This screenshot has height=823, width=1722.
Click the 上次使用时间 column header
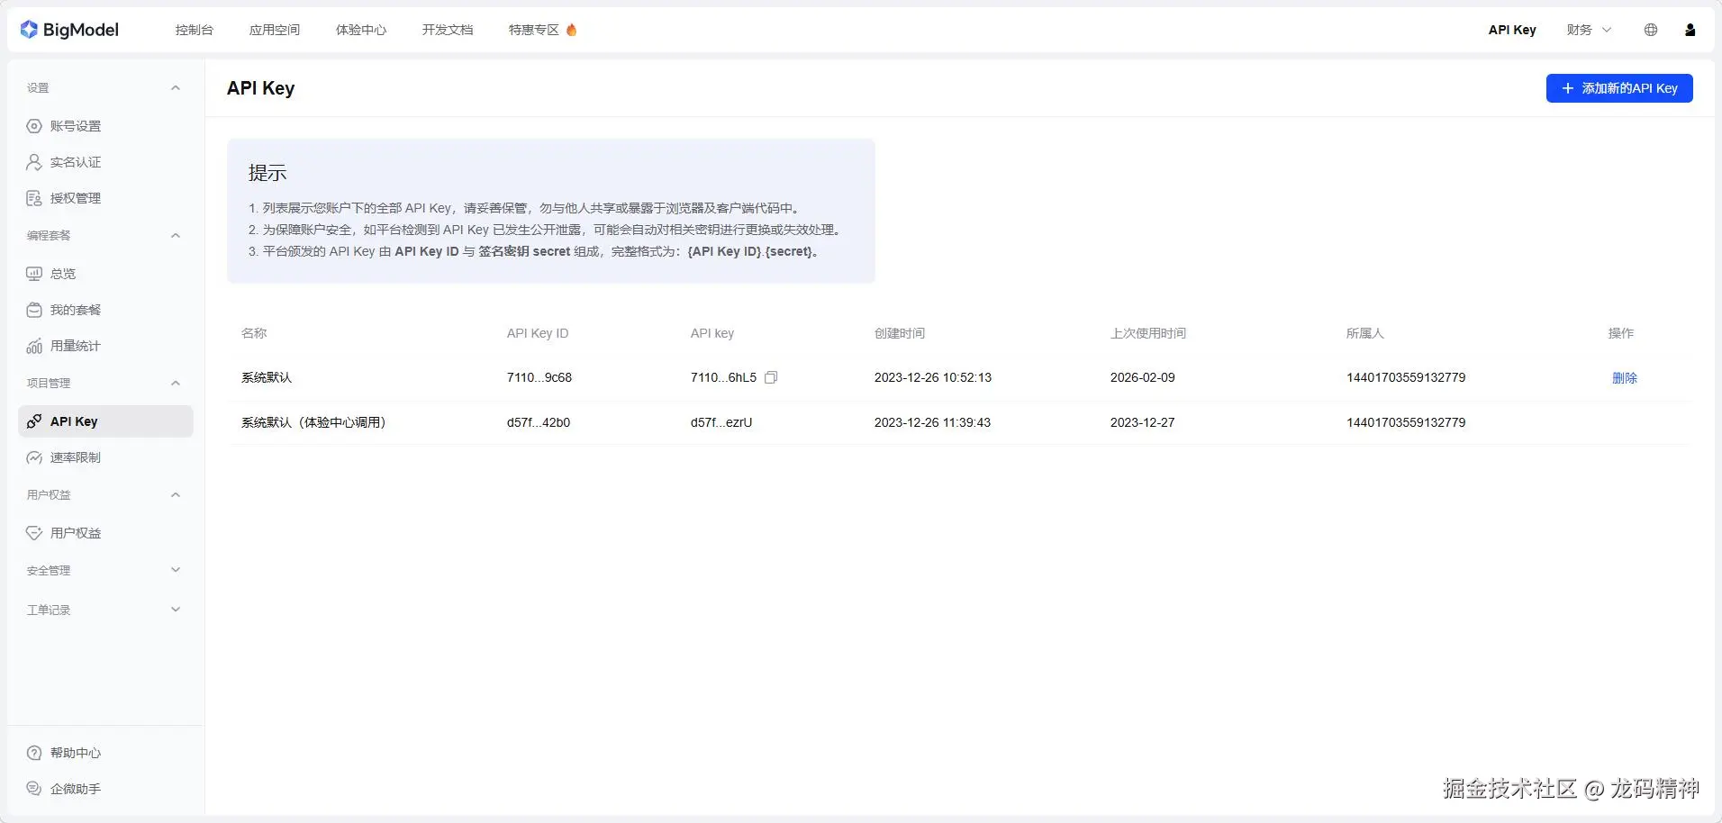tap(1148, 333)
